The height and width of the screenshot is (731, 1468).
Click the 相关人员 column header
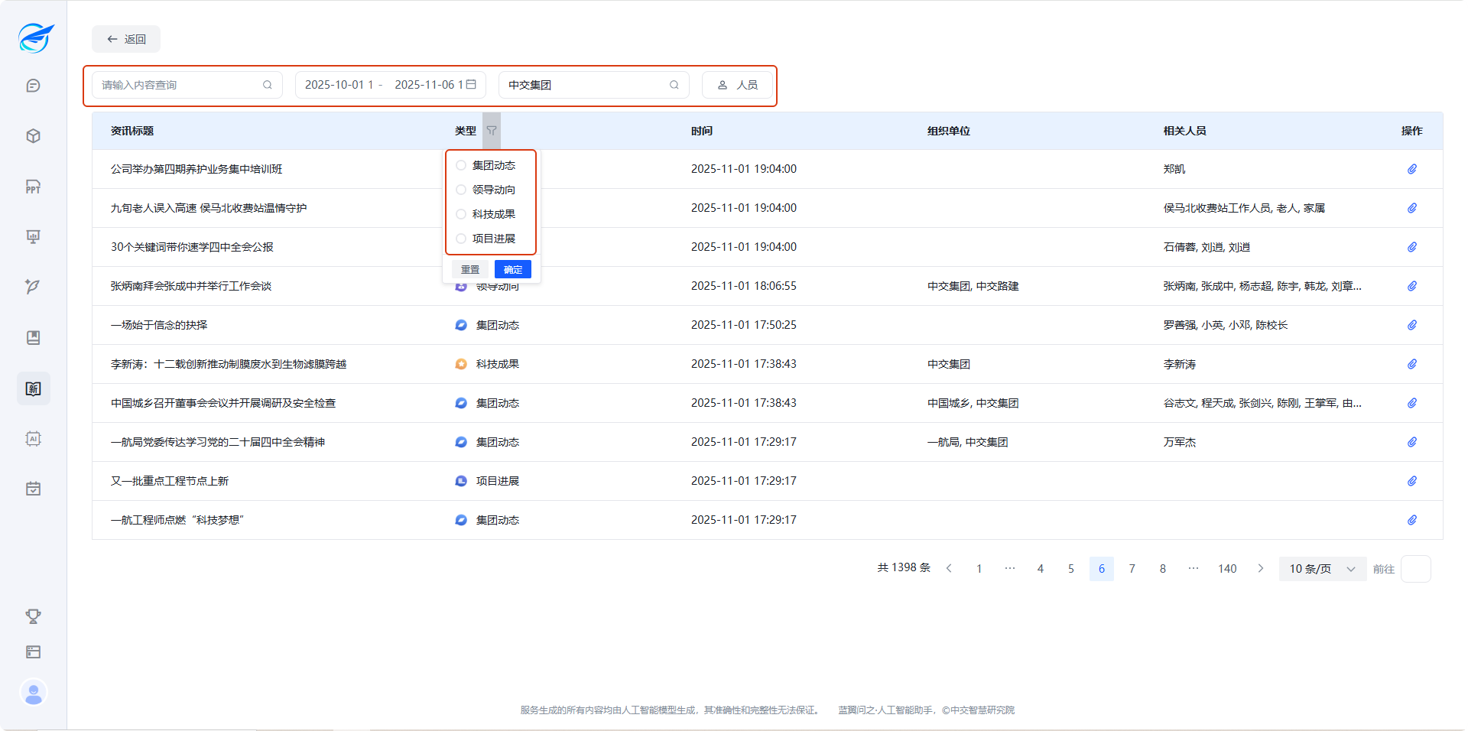point(1185,131)
